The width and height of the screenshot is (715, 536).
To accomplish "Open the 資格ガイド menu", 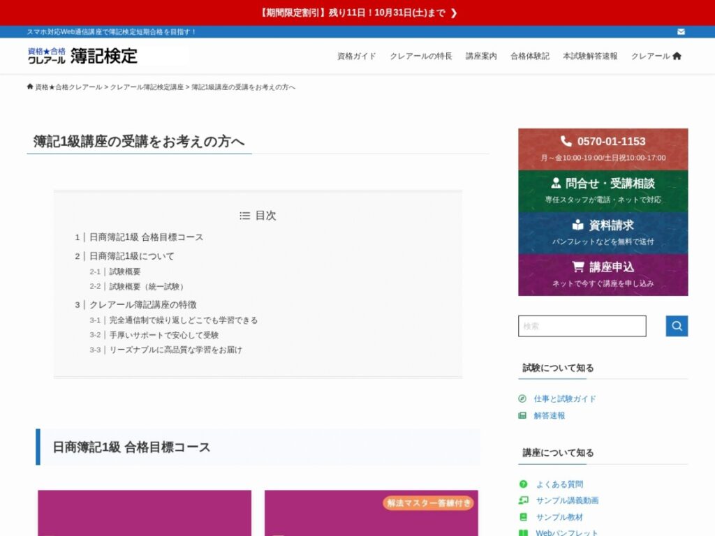I will tap(357, 56).
